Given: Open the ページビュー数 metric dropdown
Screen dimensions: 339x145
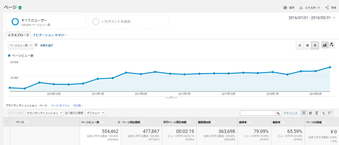Looking at the screenshot, I should [21, 45].
